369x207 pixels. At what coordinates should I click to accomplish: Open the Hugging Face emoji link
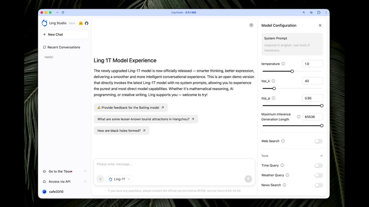81,23
